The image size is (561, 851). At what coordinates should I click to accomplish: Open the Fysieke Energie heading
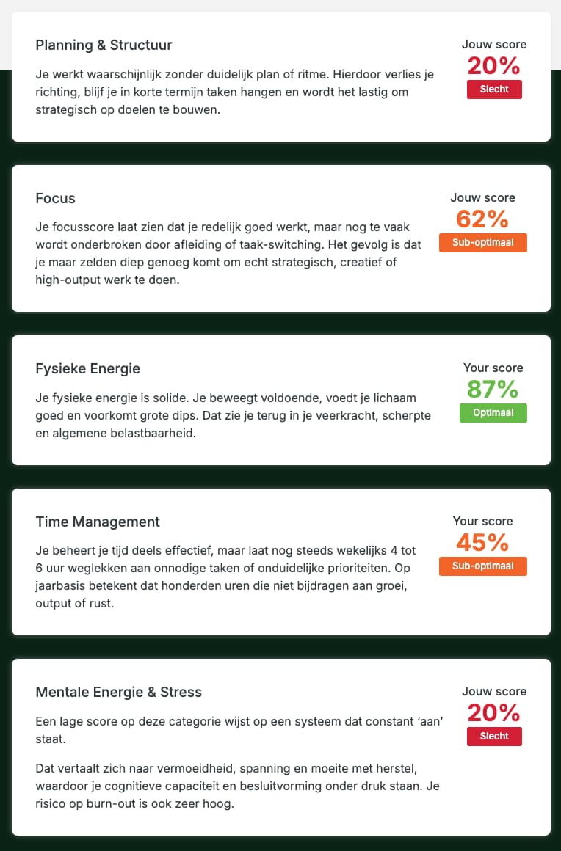(x=87, y=368)
